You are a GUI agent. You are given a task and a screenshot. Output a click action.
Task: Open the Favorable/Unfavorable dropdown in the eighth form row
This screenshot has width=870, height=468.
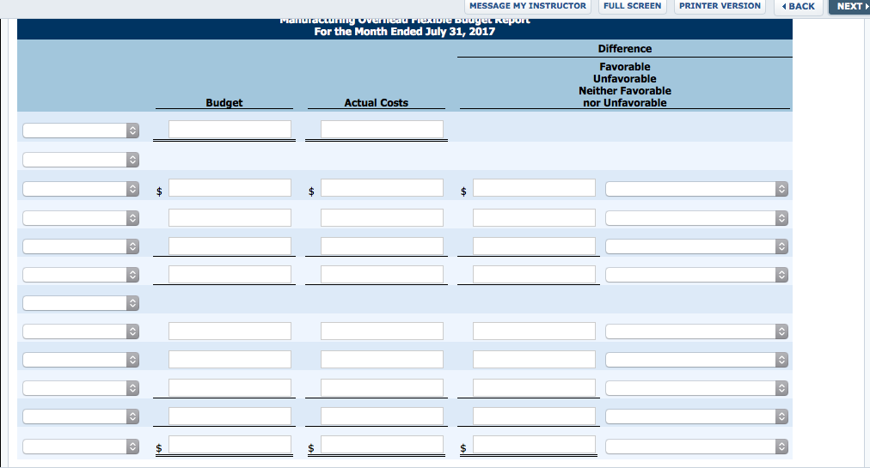click(x=697, y=331)
